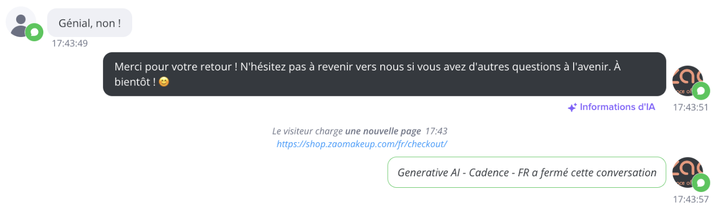Click the 17:43:49 timestamp under visitor message

click(x=70, y=43)
